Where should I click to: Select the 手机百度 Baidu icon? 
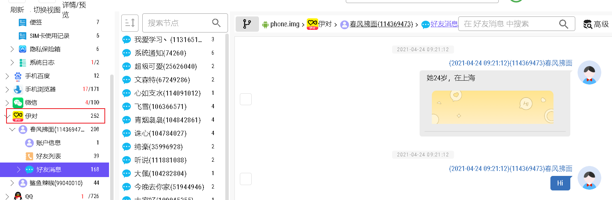coord(18,76)
